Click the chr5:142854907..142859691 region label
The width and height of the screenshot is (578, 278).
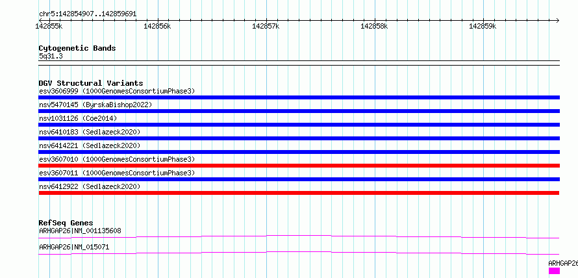pyautogui.click(x=88, y=14)
